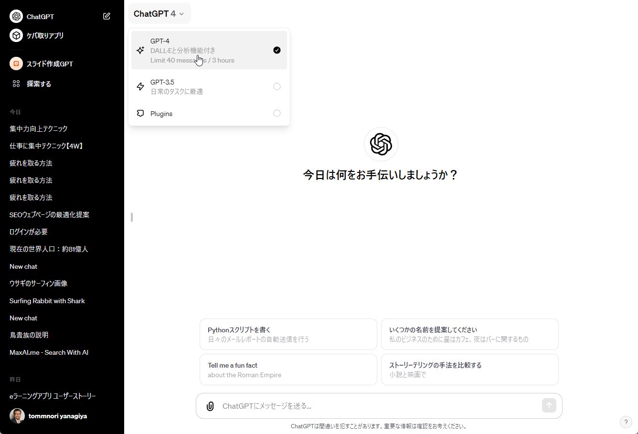
Task: Open the Surfing Rabbit with Shark chat
Action: click(x=47, y=301)
